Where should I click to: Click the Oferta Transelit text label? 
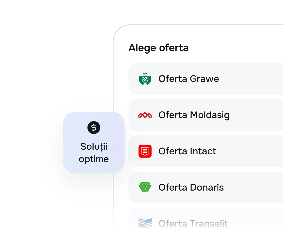click(x=193, y=224)
